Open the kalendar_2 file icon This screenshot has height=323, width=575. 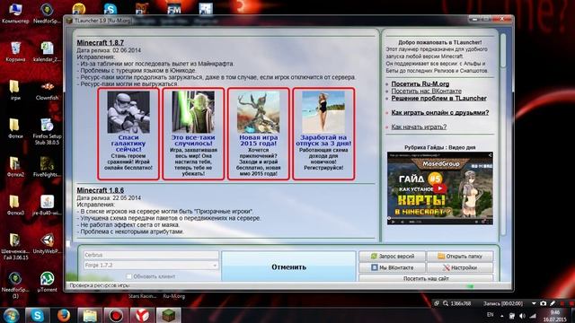[47, 51]
